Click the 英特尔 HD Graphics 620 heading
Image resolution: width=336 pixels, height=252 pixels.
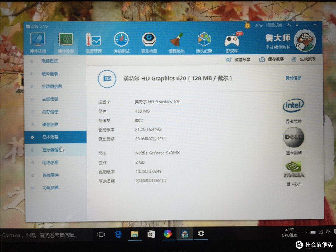(x=178, y=78)
